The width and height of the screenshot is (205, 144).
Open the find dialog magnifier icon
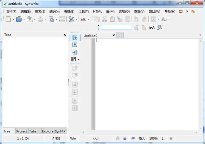[160, 28]
